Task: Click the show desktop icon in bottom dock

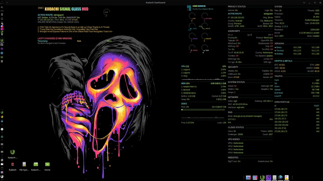Action: tap(248, 178)
